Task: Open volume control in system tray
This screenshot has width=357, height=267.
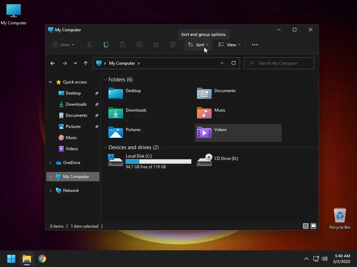Action: click(325, 259)
